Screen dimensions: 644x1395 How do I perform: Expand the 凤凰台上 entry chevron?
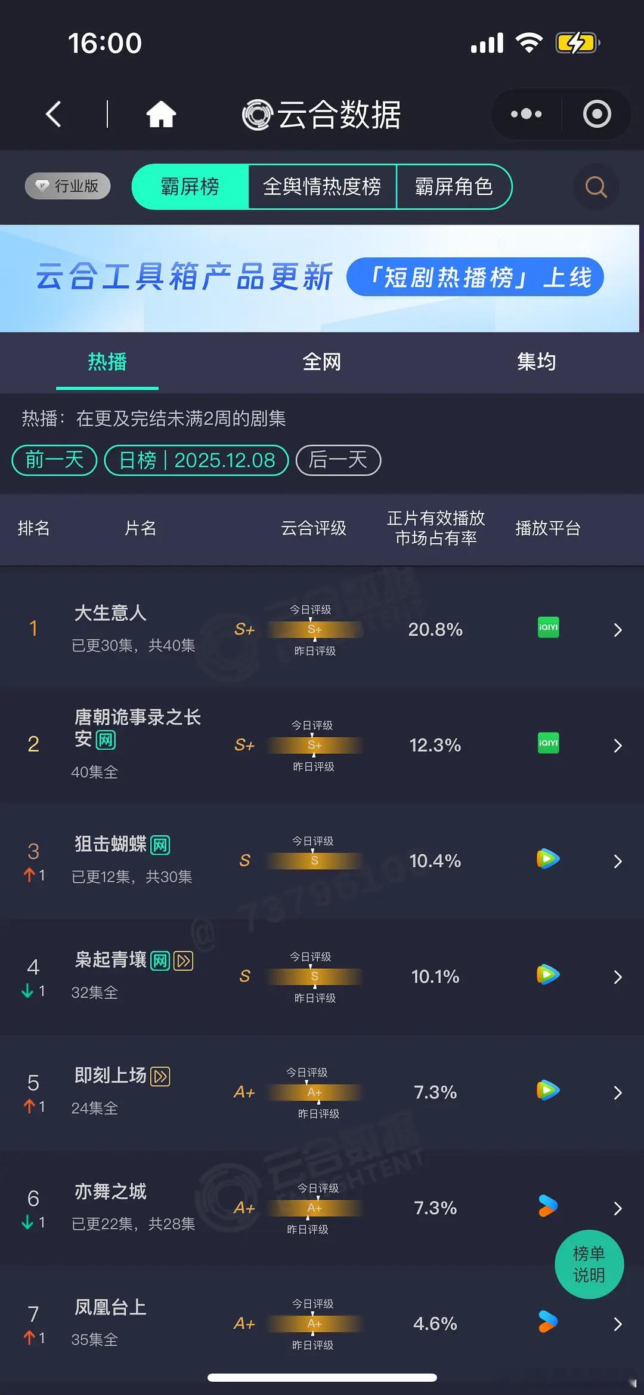pos(618,1324)
